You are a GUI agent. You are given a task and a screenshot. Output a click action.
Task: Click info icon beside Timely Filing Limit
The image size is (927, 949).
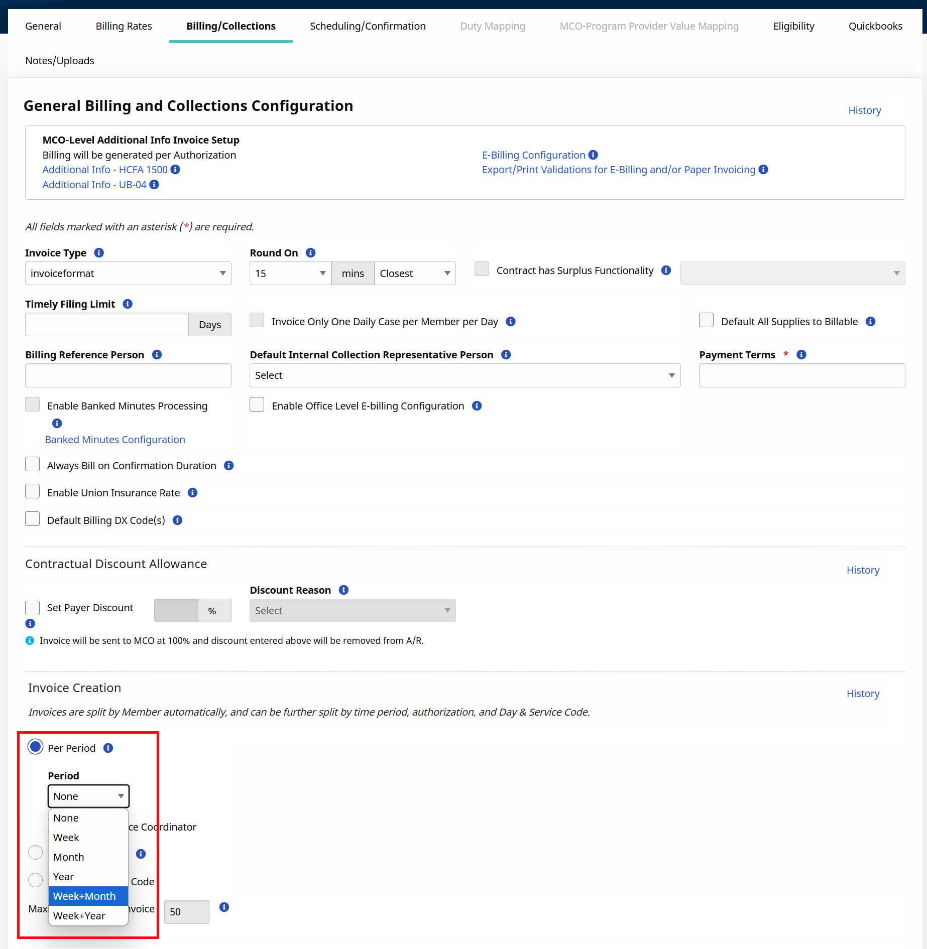click(128, 304)
